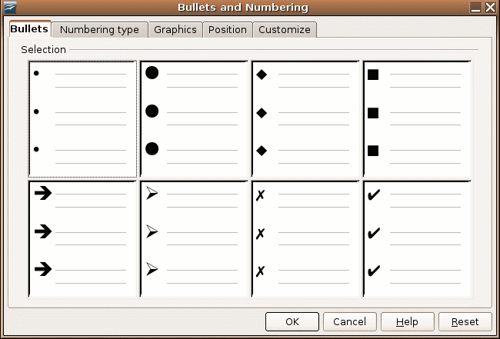Confirm with the OK button
The height and width of the screenshot is (339, 500).
(x=292, y=322)
